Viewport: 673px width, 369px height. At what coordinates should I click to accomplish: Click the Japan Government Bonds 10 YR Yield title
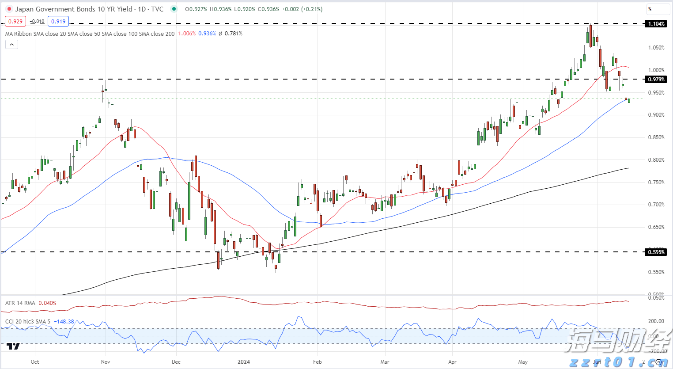[74, 9]
